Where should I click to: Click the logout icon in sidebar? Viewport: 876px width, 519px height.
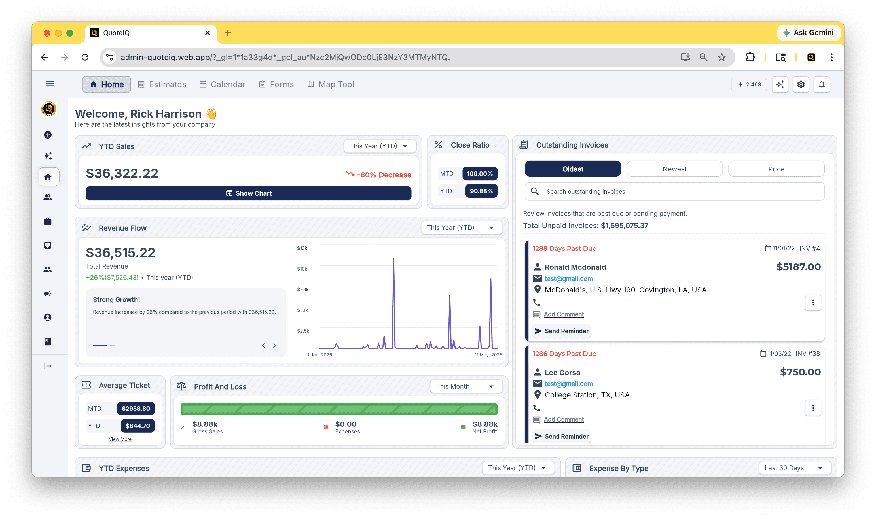pos(48,366)
